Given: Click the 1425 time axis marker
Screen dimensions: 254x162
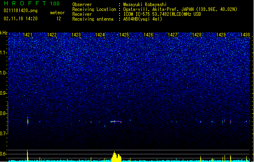Looking at the screenshot, I should [124, 35].
